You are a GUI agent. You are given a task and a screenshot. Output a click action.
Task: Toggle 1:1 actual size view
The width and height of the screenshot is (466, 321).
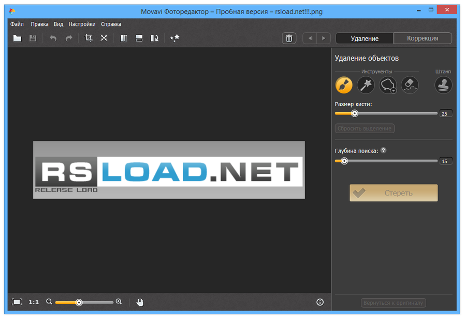click(34, 302)
